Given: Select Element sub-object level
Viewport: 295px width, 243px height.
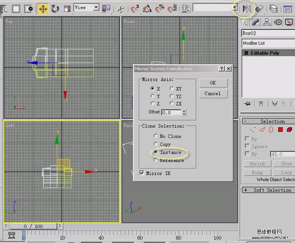Looking at the screenshot, I should 290,129.
